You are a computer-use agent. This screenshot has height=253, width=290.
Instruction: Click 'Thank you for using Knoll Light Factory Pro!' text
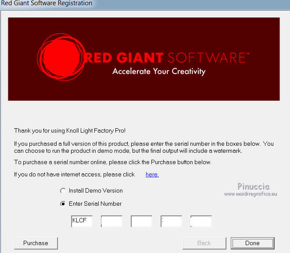click(x=70, y=130)
